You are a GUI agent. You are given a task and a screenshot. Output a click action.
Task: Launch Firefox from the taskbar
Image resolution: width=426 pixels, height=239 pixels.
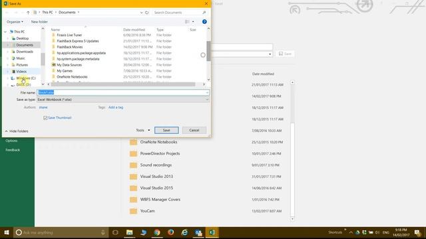pyautogui.click(x=170, y=232)
